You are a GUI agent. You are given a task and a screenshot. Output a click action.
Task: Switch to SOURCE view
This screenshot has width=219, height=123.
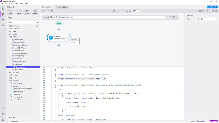[x=214, y=11]
